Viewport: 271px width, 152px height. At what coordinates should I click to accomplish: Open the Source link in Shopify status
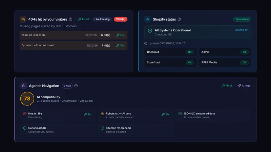pos(241,30)
